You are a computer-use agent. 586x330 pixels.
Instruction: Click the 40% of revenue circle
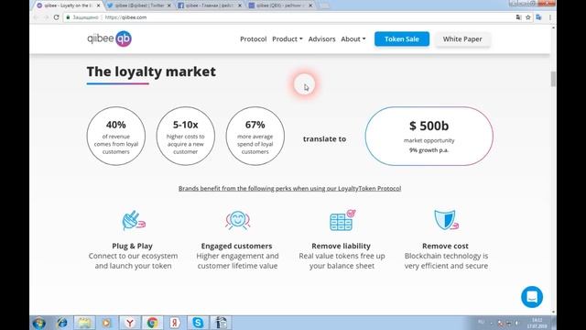(x=116, y=137)
